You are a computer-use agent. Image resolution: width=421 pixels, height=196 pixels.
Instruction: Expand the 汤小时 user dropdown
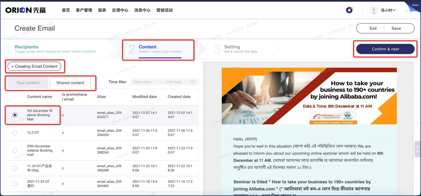(388, 10)
